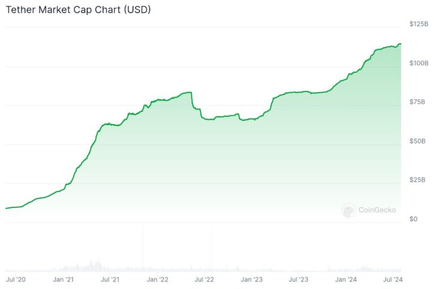Click the Jul '21 time axis marker

click(110, 279)
